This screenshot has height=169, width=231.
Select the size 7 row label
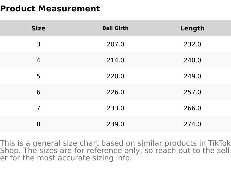pyautogui.click(x=38, y=108)
